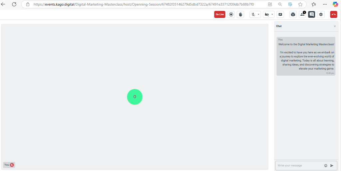Show the participants list

click(x=302, y=14)
